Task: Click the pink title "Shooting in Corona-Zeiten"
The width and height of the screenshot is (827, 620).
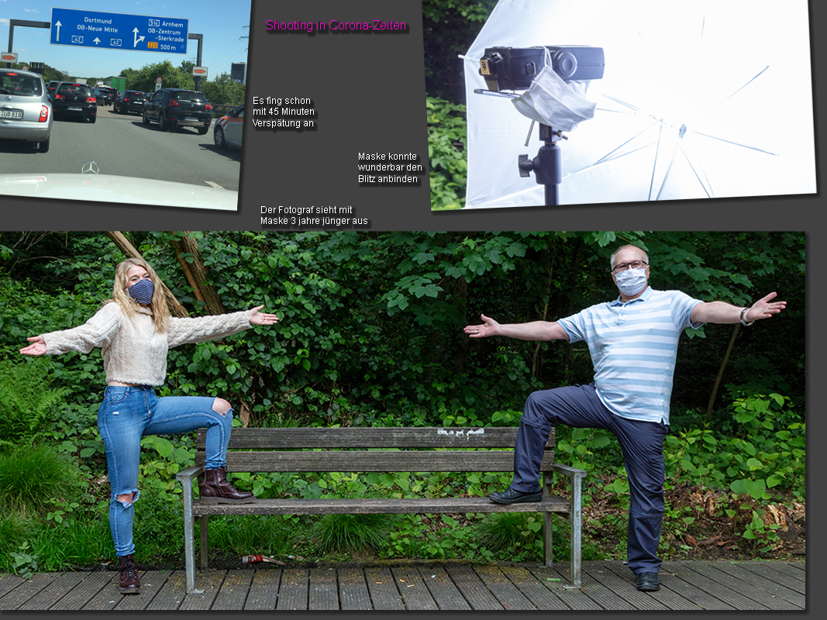Action: click(x=336, y=26)
